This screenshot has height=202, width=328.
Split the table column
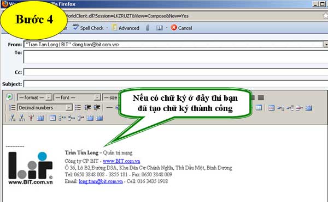point(40,118)
